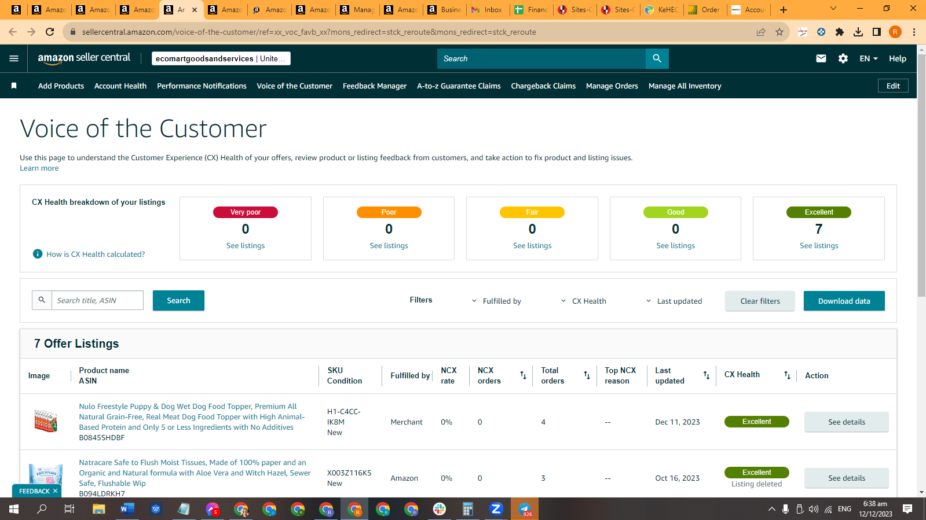Open Word from the taskbar

127,509
